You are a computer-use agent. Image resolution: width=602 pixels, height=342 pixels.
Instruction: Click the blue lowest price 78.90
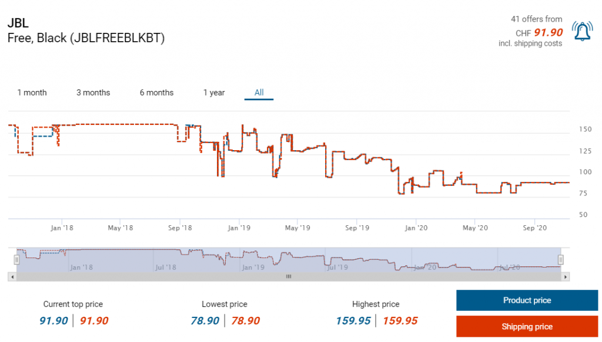[x=205, y=321]
